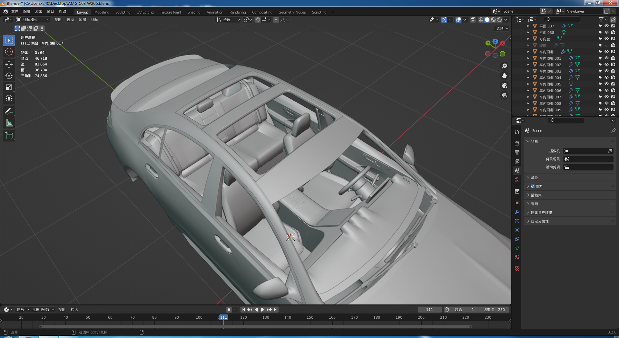
Task: Show the hidden 玻璃 object in the viewport
Action: [x=606, y=45]
